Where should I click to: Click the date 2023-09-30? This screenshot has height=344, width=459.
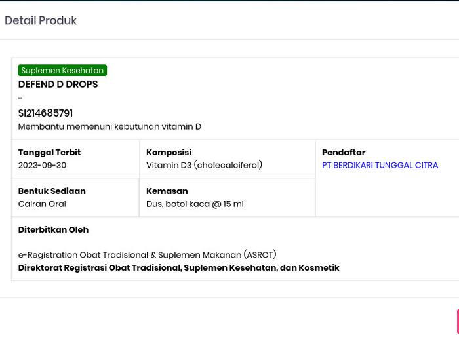point(42,165)
